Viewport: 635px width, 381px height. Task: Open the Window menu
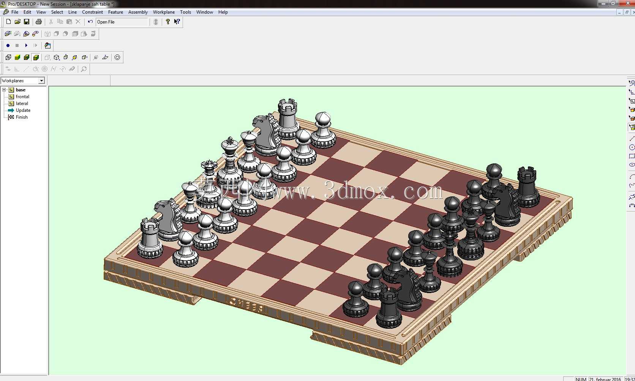coord(205,12)
